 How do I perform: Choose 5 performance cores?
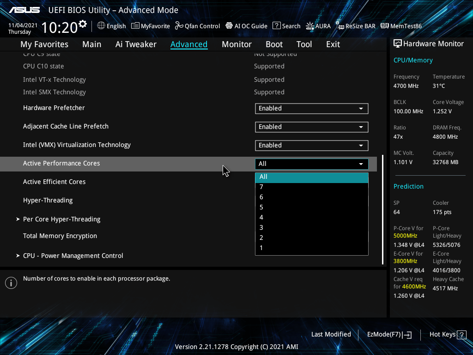pos(312,208)
